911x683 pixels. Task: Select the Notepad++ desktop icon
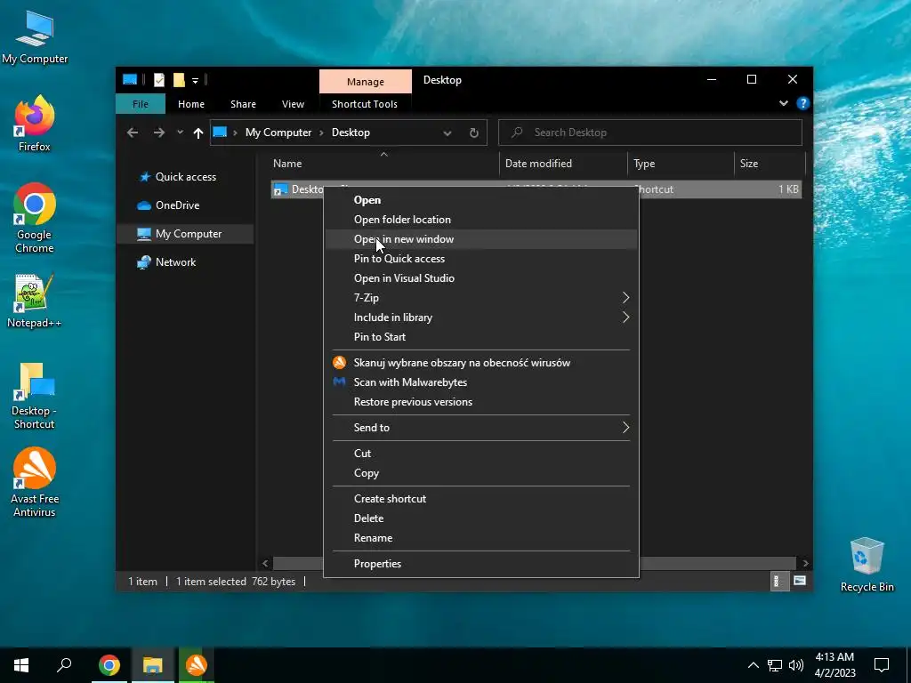pyautogui.click(x=35, y=301)
